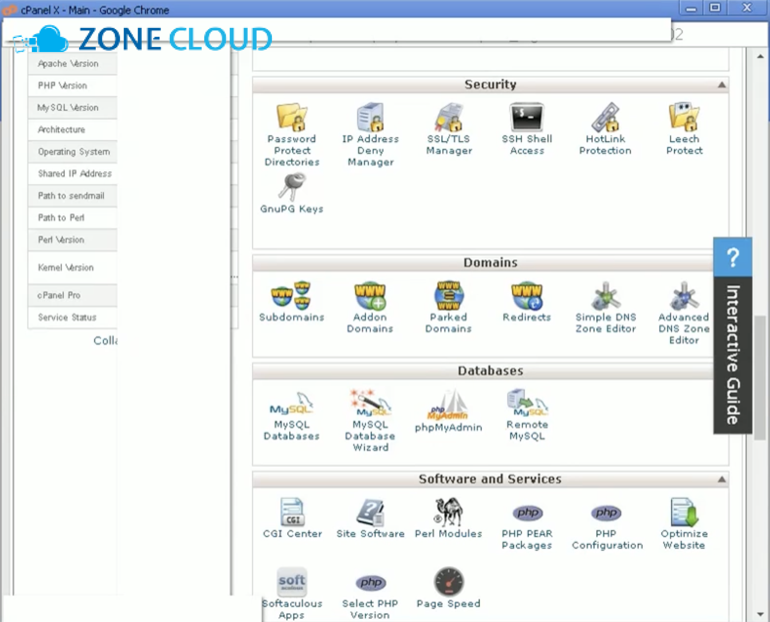The width and height of the screenshot is (770, 622).
Task: Open IP Address Deny Manager
Action: 371,135
